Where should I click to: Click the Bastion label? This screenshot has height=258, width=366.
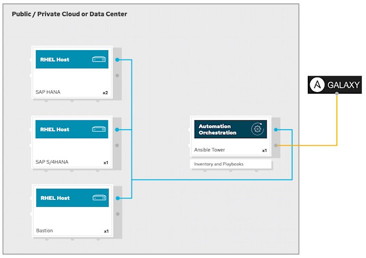coord(45,230)
